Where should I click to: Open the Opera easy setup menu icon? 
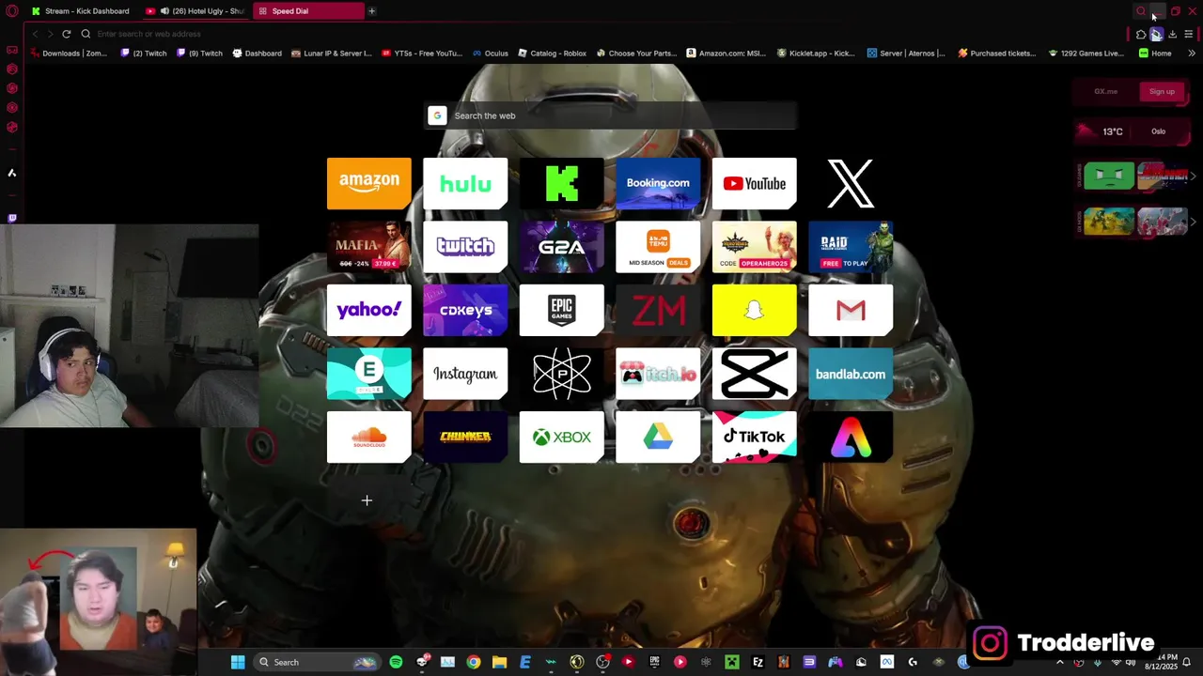[1188, 34]
